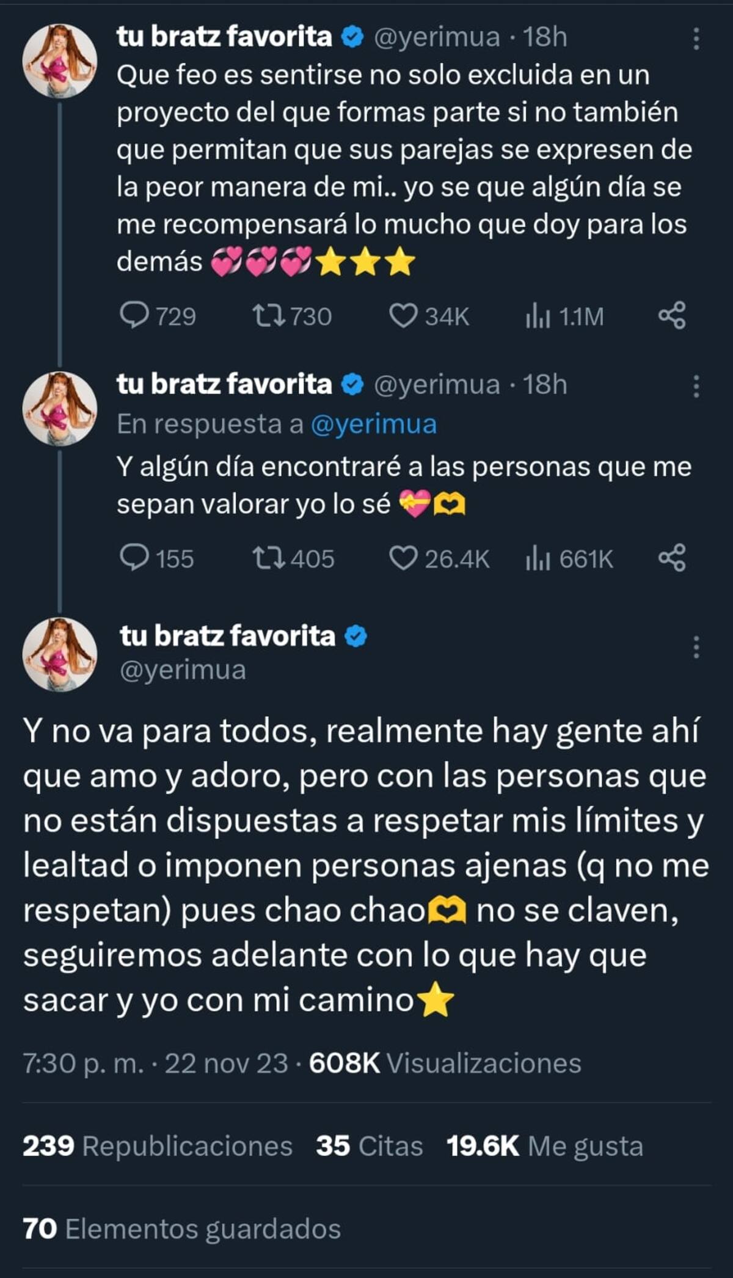Repost the first tweet showing 730 reposts
733x1278 pixels.
point(269,316)
